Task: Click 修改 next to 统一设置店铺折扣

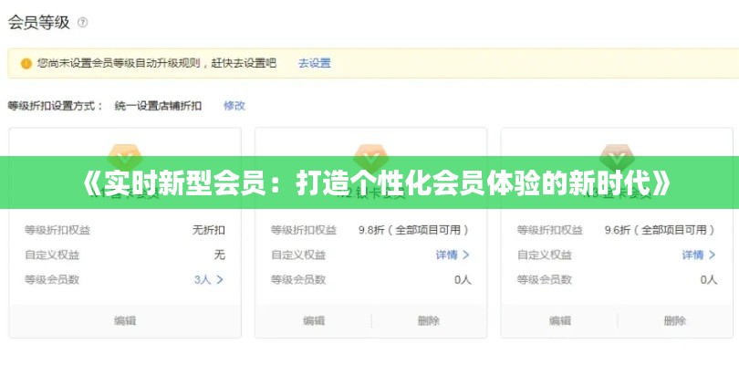Action: coord(234,106)
